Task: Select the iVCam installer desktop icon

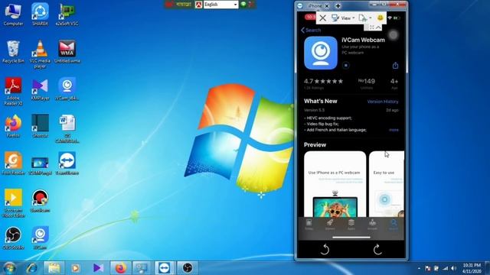Action: 67,89
